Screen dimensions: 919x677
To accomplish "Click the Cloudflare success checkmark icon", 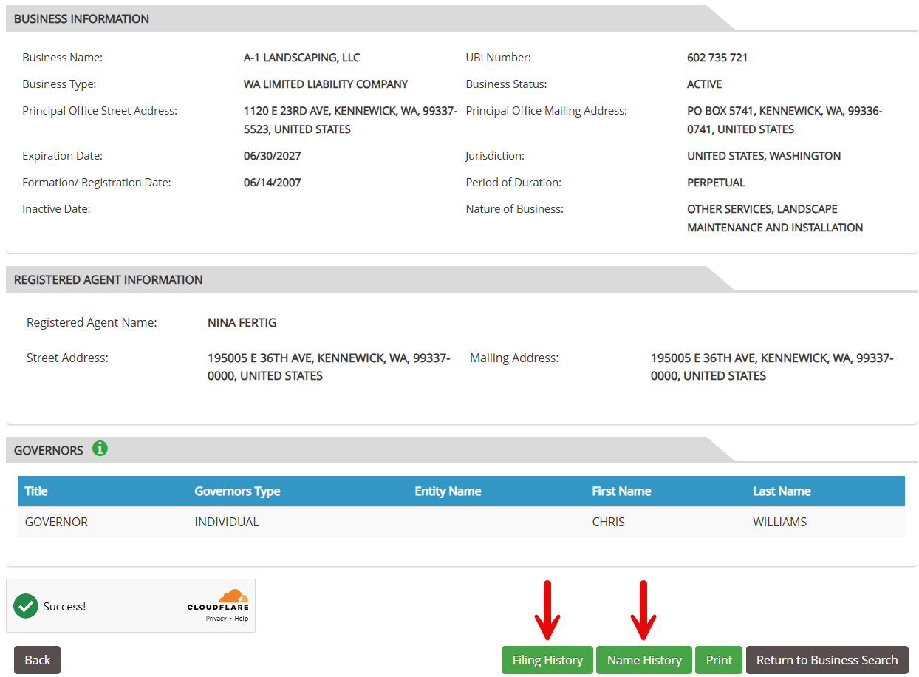I will click(26, 606).
